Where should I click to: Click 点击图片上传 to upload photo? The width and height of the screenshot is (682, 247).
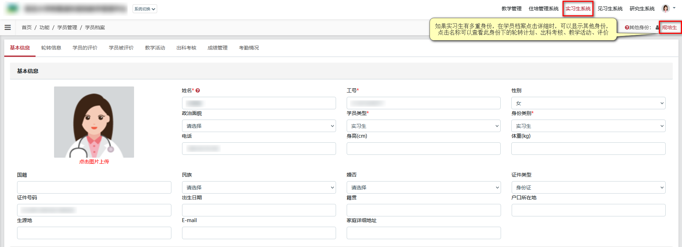(x=94, y=162)
